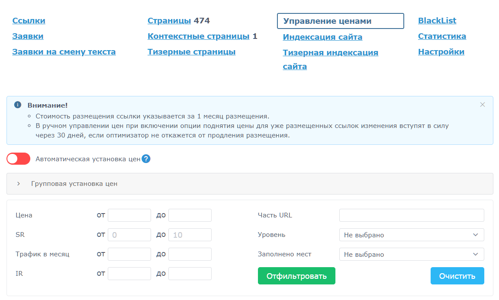Click the 'Внимание!' heading text

[48, 105]
